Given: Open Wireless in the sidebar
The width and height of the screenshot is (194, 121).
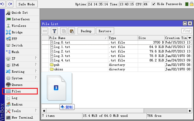Looking at the screenshot, I should (x=19, y=26).
